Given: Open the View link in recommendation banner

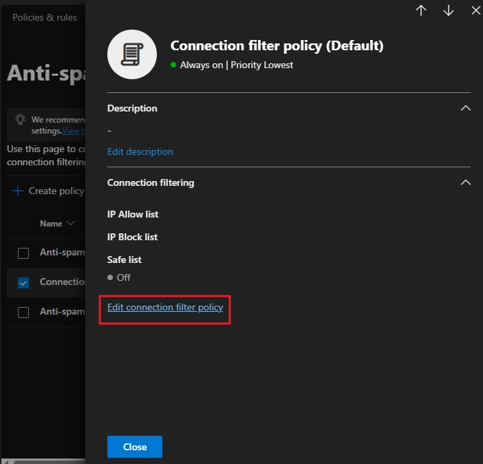Looking at the screenshot, I should pyautogui.click(x=74, y=131).
